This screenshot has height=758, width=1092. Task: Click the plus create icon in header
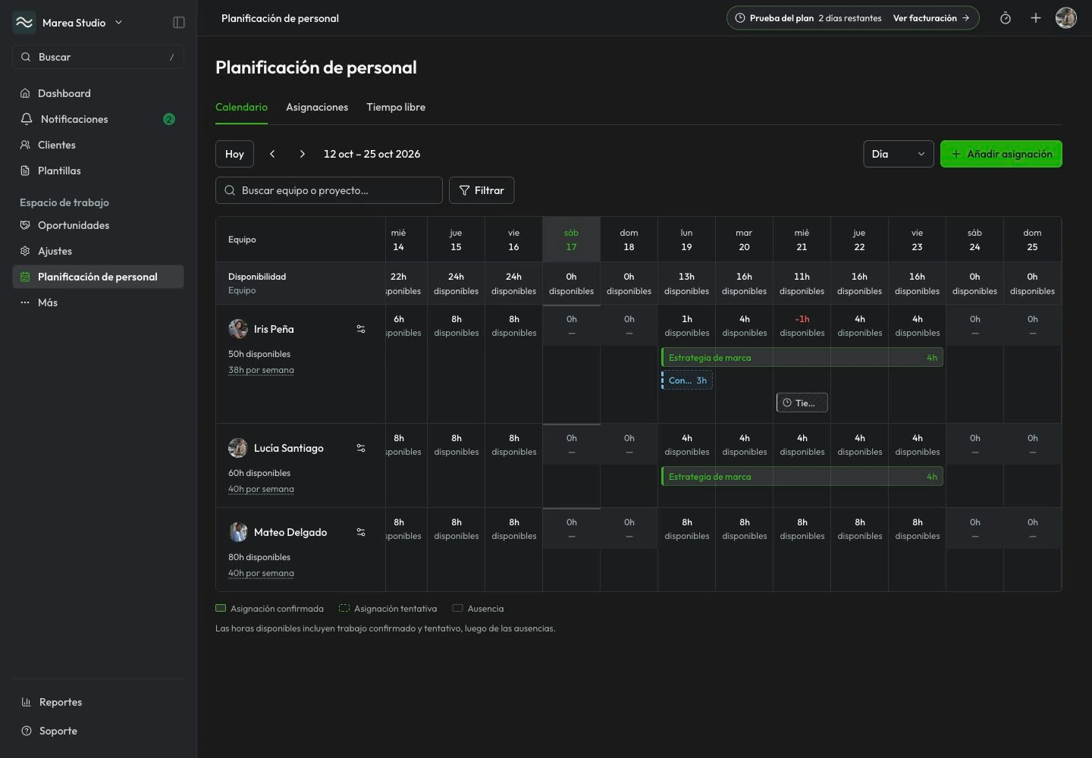1036,18
